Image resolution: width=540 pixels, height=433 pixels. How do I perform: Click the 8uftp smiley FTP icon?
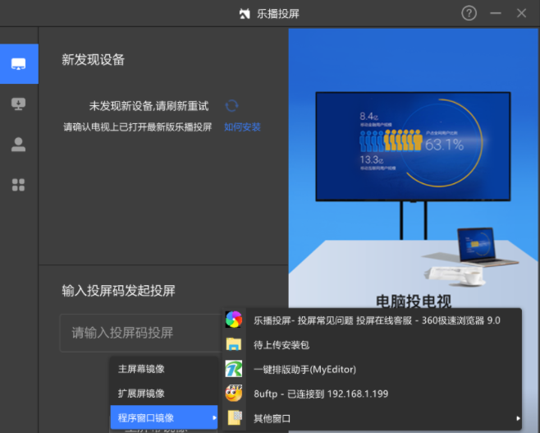[234, 394]
